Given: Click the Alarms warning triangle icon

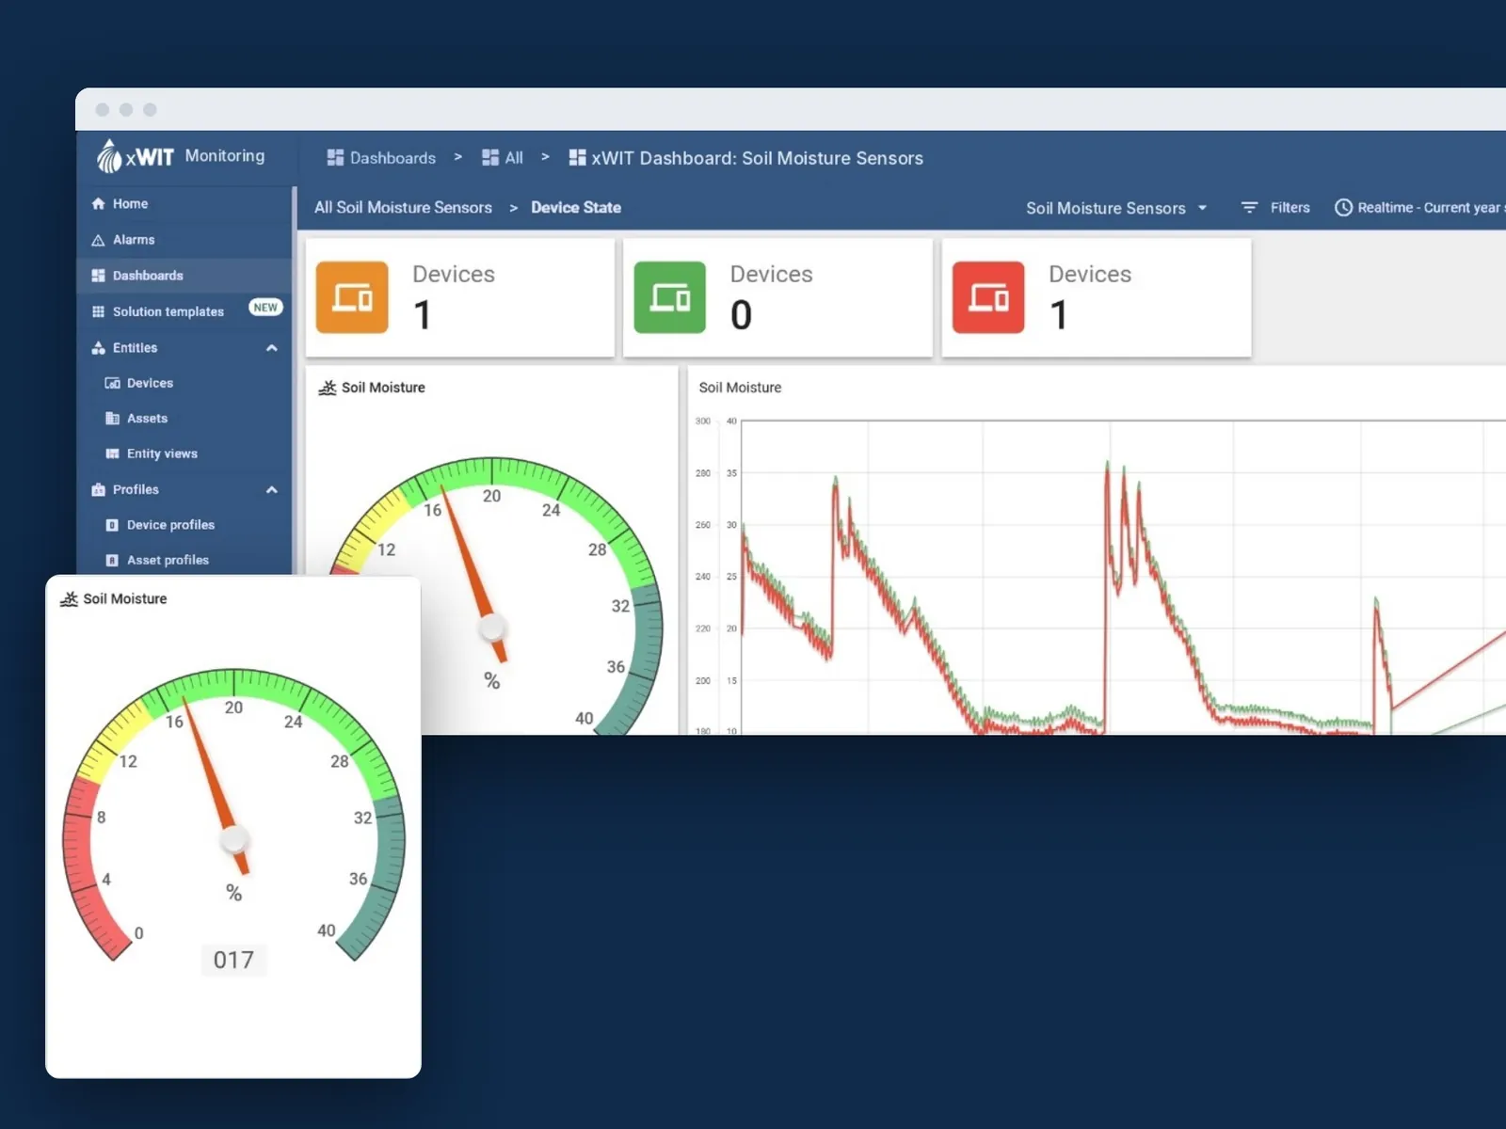Looking at the screenshot, I should click(x=98, y=240).
